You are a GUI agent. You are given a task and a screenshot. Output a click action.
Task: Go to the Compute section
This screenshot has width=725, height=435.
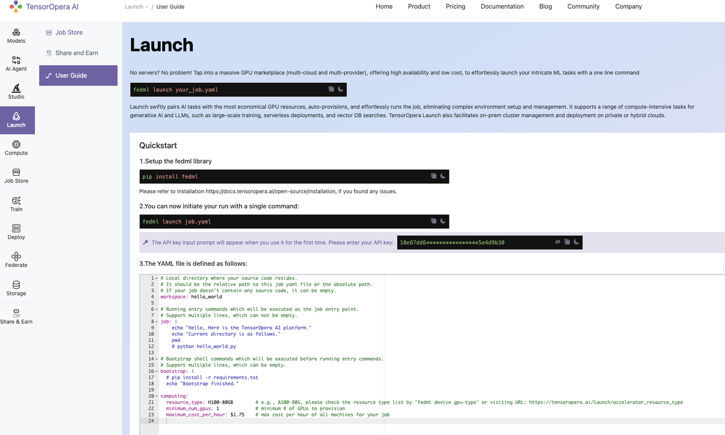[x=16, y=147]
